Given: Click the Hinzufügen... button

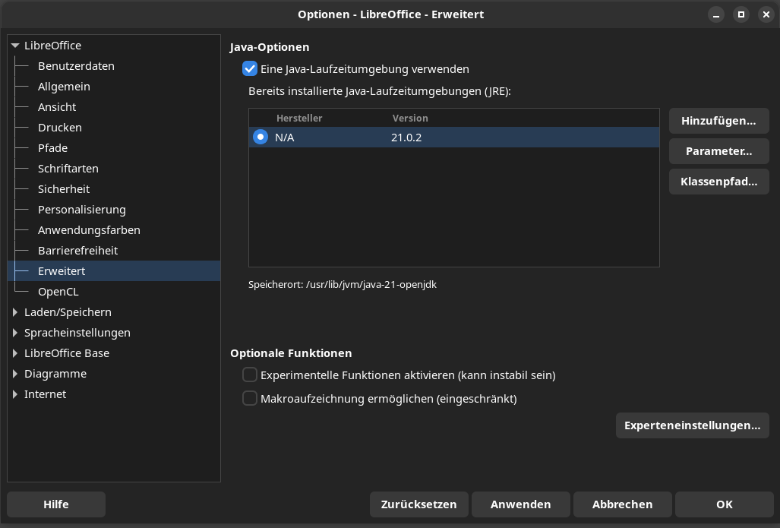Looking at the screenshot, I should 718,121.
